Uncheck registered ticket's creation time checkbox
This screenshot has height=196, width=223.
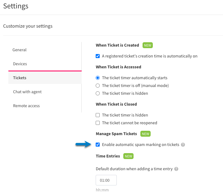(x=98, y=56)
